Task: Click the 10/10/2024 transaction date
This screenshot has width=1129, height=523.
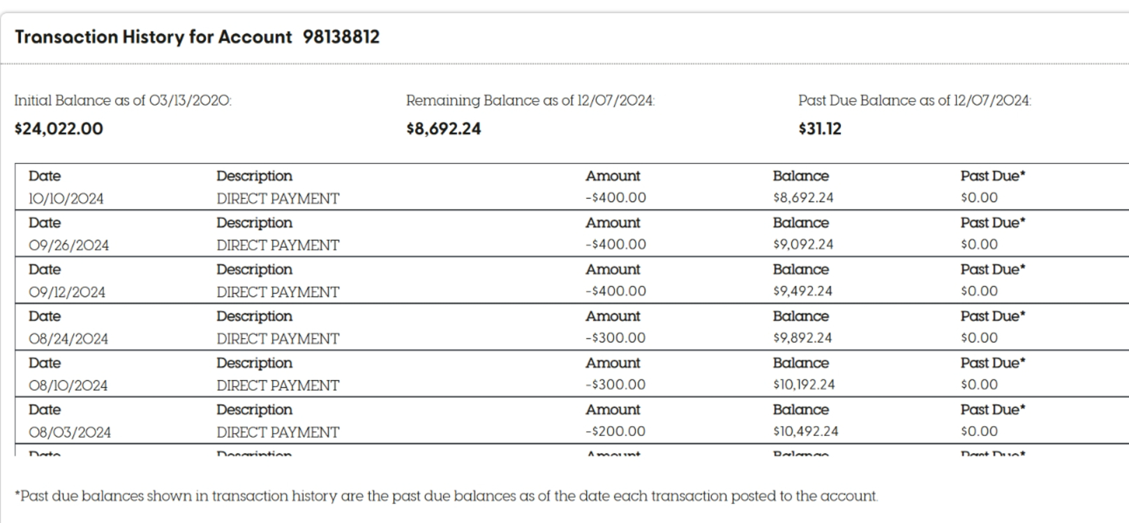Action: click(x=66, y=199)
